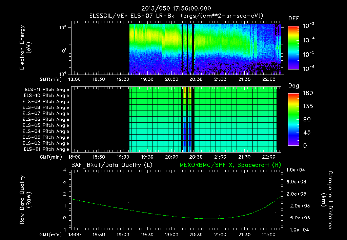Click value 4 on Raw Data Quality axis
Viewport: 347px width, 240px height.
65,170
